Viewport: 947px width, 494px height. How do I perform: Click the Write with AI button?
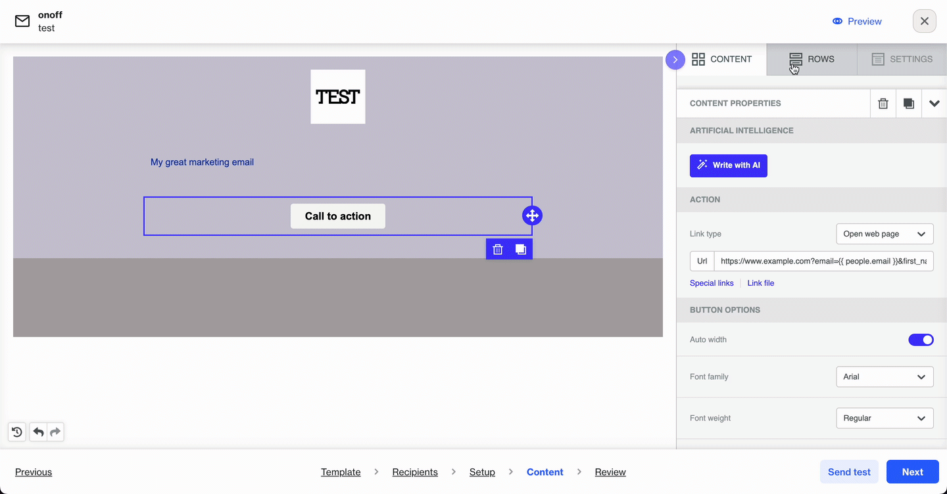[x=729, y=165]
